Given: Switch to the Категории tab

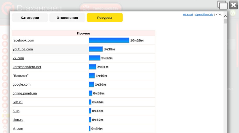Looking at the screenshot, I should [x=30, y=18].
